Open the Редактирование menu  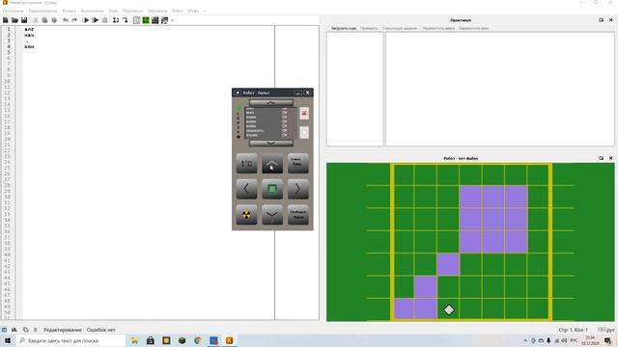(42, 11)
